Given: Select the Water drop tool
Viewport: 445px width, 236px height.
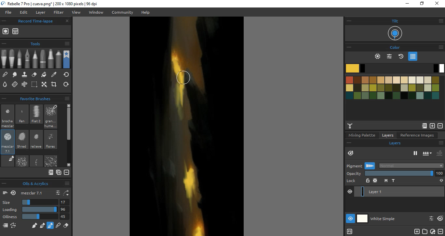Looking at the screenshot, I should [5, 84].
